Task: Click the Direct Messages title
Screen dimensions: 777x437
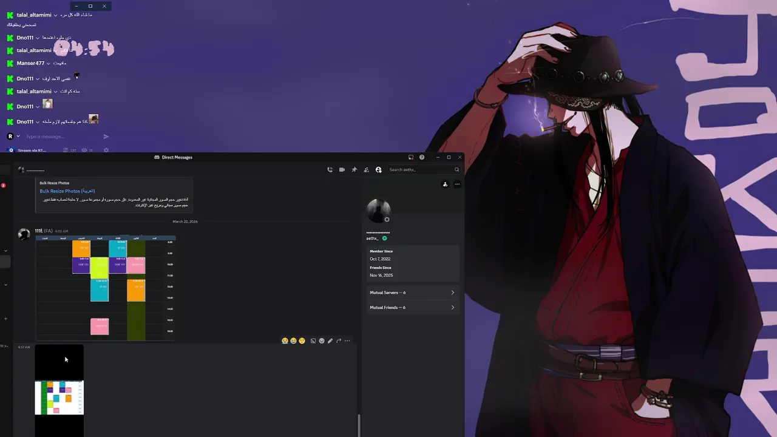Action: [x=177, y=157]
